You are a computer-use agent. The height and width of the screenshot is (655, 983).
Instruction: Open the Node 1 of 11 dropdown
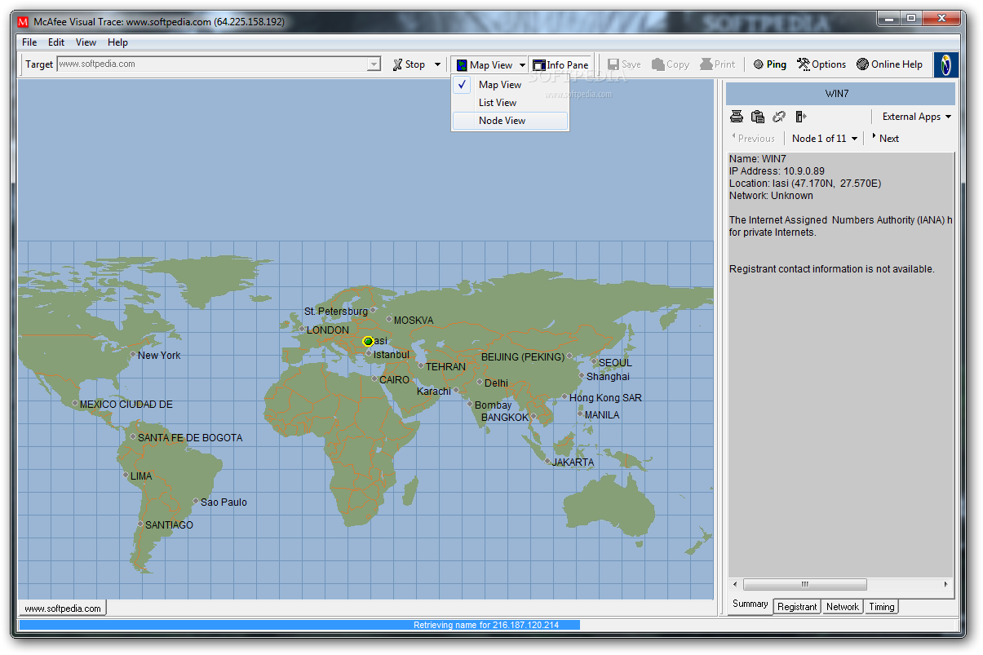point(824,139)
